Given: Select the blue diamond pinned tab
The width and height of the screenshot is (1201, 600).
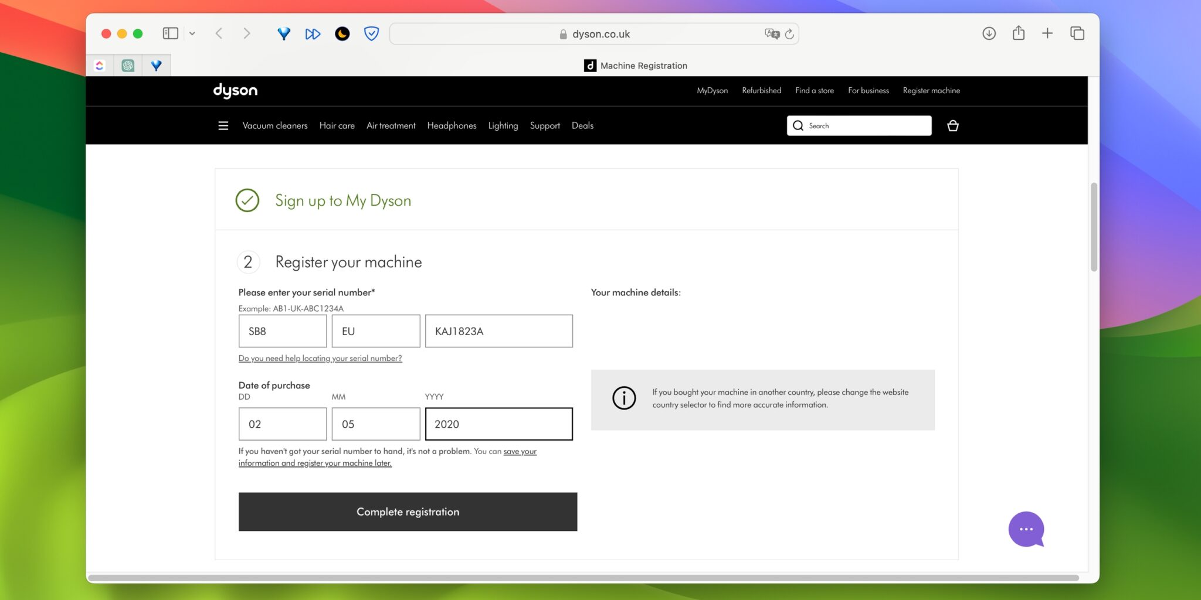Looking at the screenshot, I should click(156, 66).
